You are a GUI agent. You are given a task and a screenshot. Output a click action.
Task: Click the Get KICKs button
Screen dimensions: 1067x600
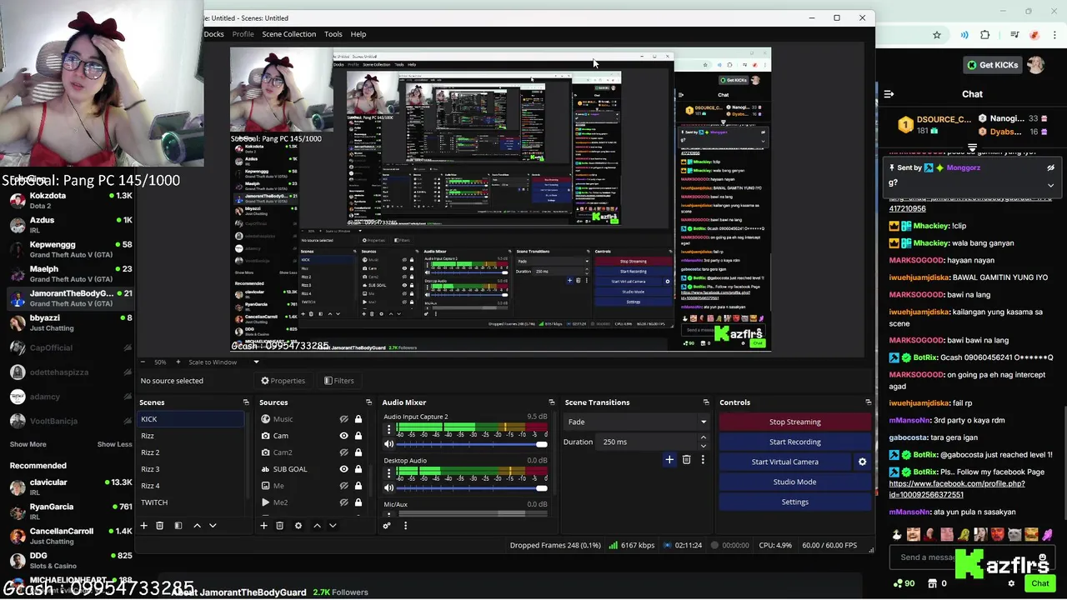point(992,65)
